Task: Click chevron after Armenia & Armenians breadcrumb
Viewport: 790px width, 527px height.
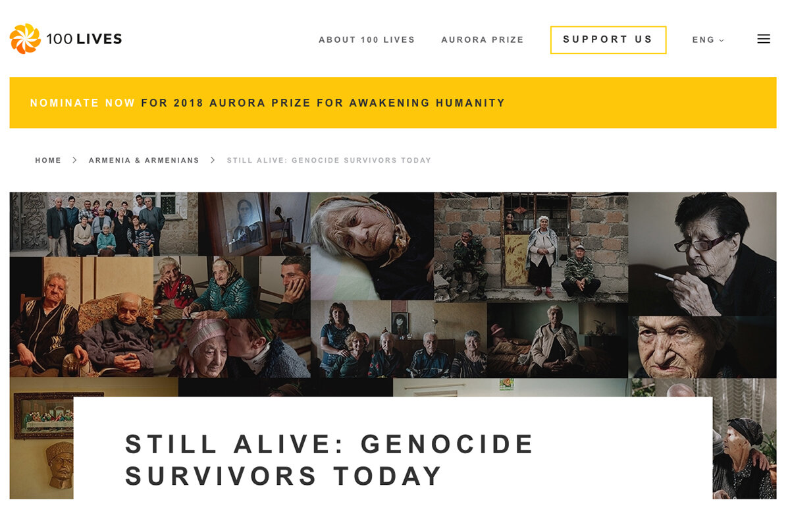Action: [x=213, y=160]
